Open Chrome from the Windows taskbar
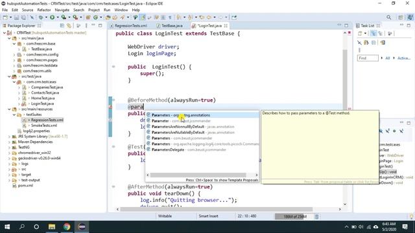Image resolution: width=415 pixels, height=233 pixels. tap(67, 227)
